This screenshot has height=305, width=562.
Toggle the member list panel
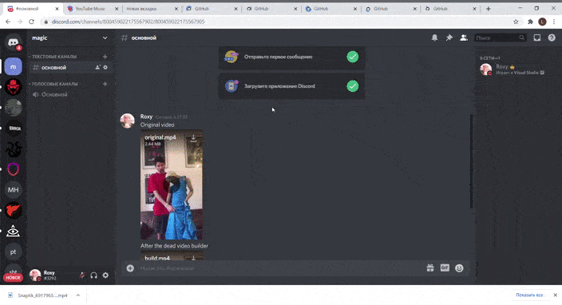(464, 38)
